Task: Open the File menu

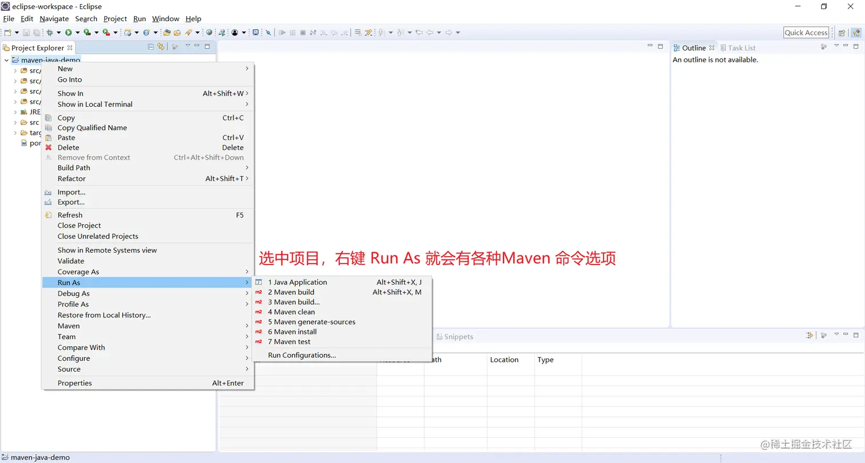Action: (9, 19)
